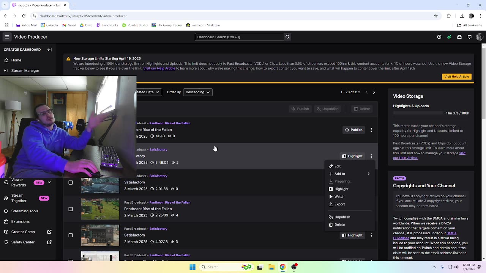Click the bulk Unpublish button

coord(327,109)
